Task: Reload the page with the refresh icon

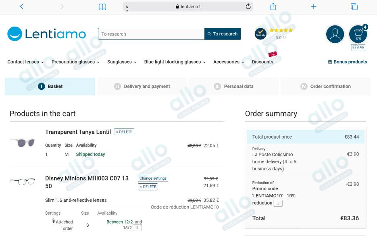Action: pos(247,6)
